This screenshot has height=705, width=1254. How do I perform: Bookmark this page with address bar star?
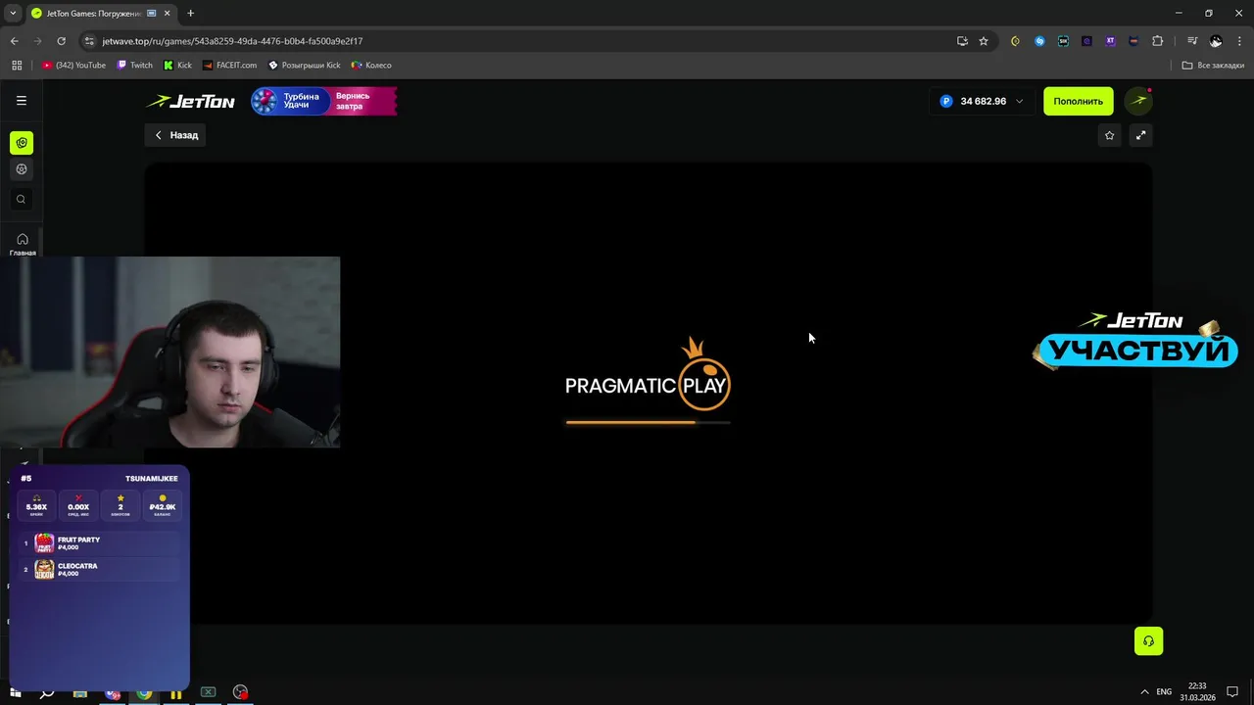(984, 41)
